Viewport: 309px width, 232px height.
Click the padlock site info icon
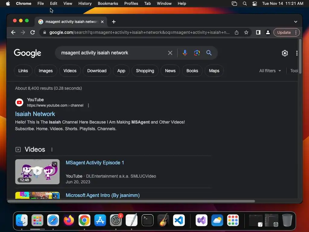point(45,32)
